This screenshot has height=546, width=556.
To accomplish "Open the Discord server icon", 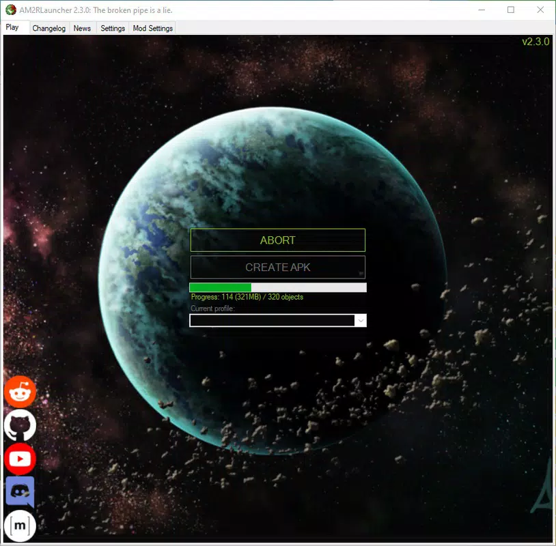I will 20,492.
